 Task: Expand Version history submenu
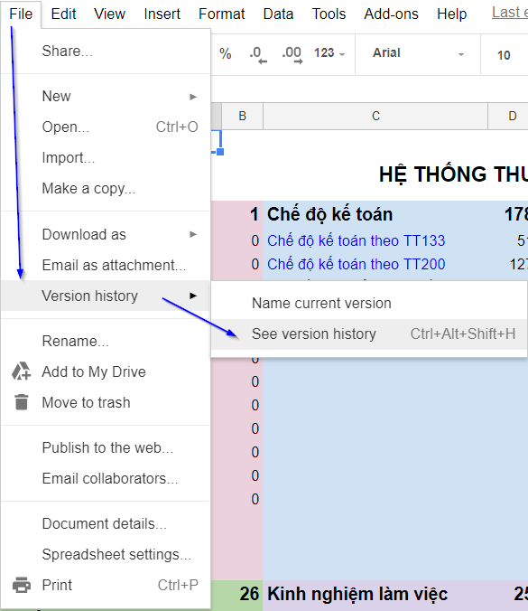[106, 296]
